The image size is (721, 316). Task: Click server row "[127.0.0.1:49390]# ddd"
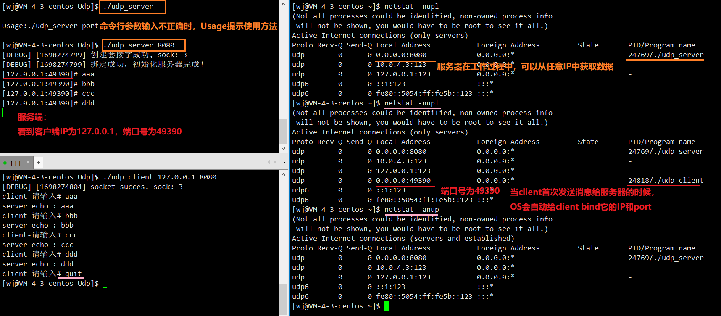coord(48,103)
